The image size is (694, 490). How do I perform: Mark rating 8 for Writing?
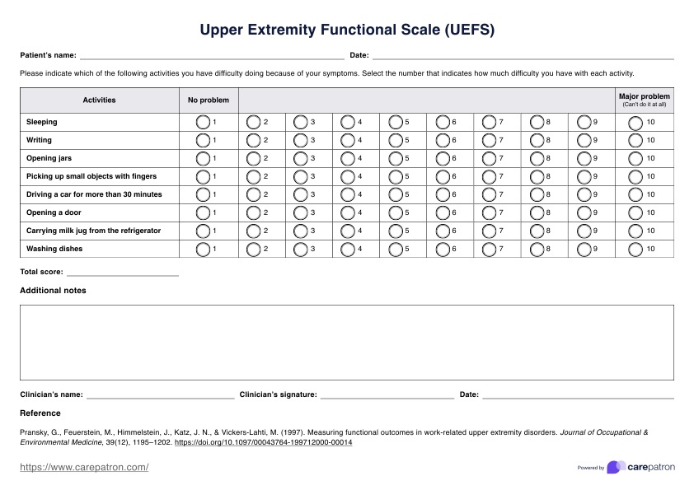(x=537, y=140)
